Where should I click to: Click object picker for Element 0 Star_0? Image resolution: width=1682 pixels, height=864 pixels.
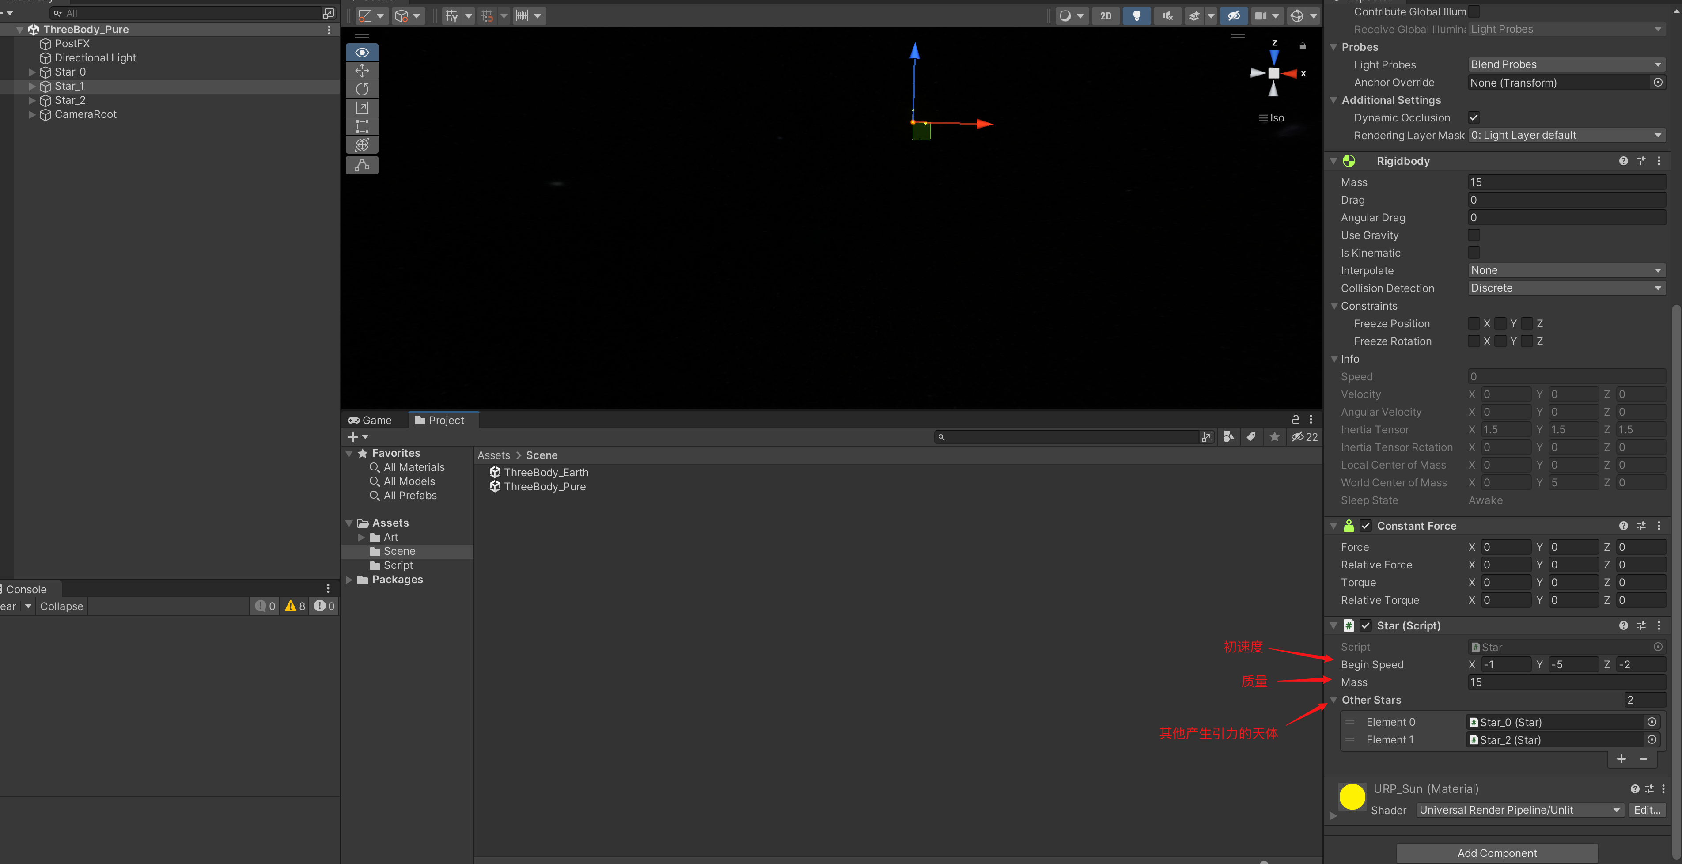click(x=1652, y=722)
